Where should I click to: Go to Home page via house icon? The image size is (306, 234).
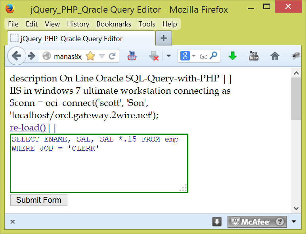click(275, 56)
